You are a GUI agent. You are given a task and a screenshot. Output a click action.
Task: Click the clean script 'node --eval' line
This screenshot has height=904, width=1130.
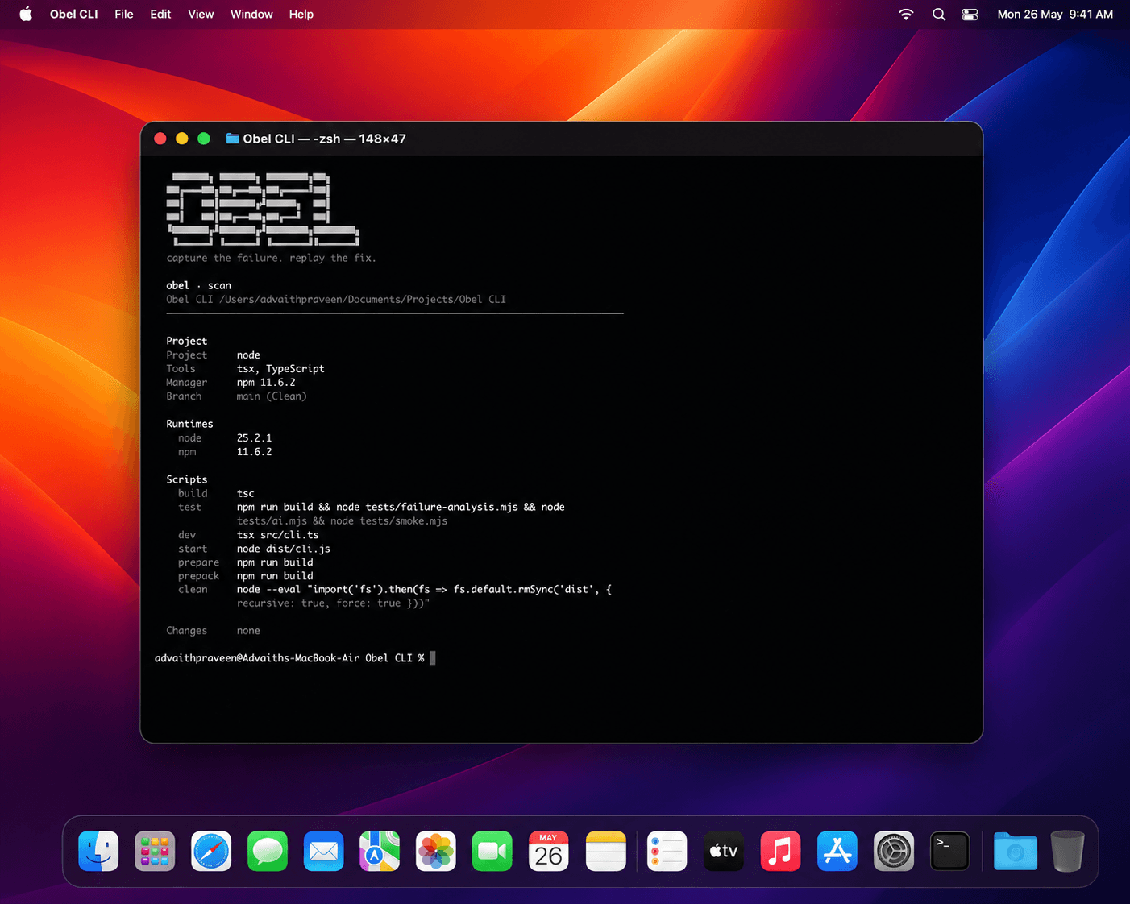pos(424,589)
